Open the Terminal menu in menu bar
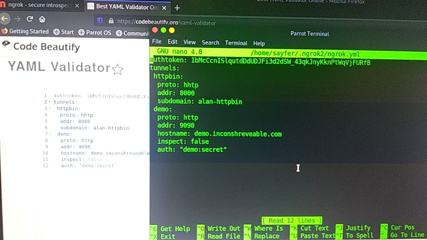Screen dimensions: 427x240 tap(236, 43)
